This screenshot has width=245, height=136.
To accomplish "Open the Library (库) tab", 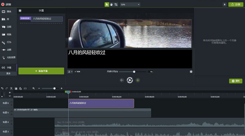I will click(x=6, y=19).
